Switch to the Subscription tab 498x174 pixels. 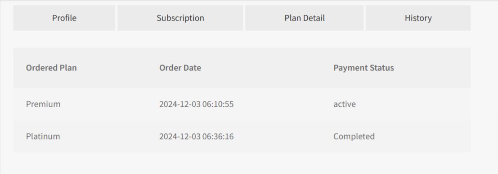[x=180, y=18]
